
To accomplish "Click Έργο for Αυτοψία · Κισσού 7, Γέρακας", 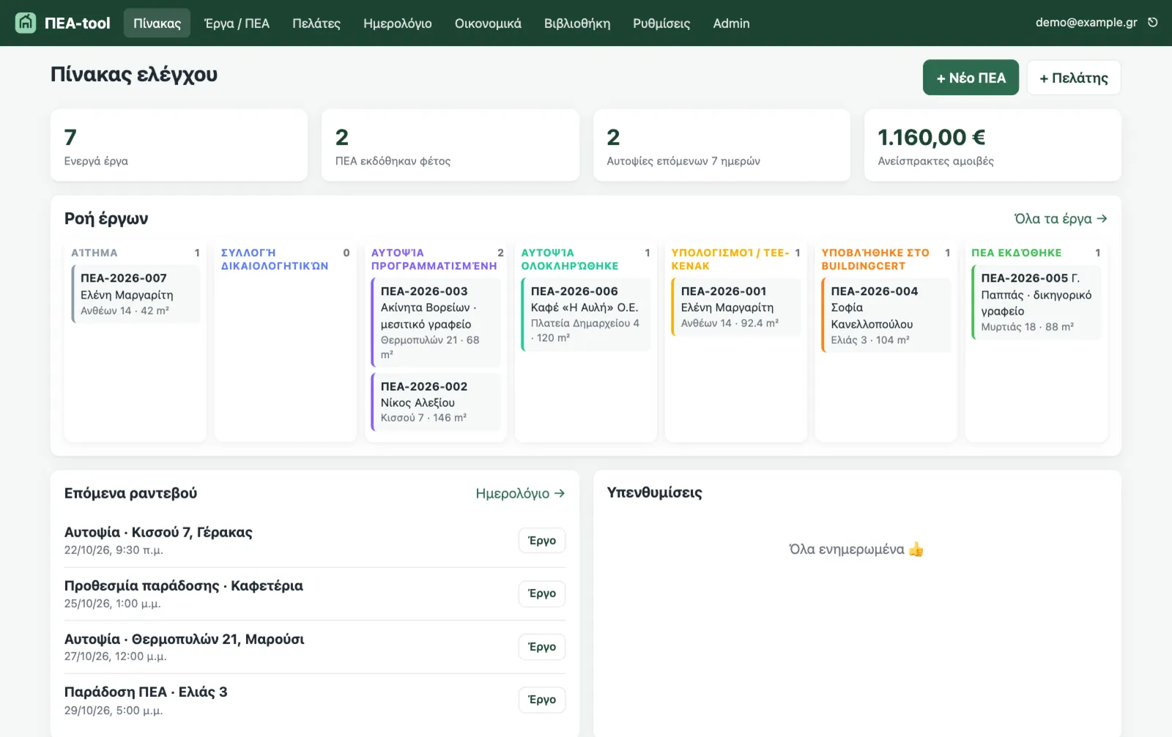I will pos(542,541).
